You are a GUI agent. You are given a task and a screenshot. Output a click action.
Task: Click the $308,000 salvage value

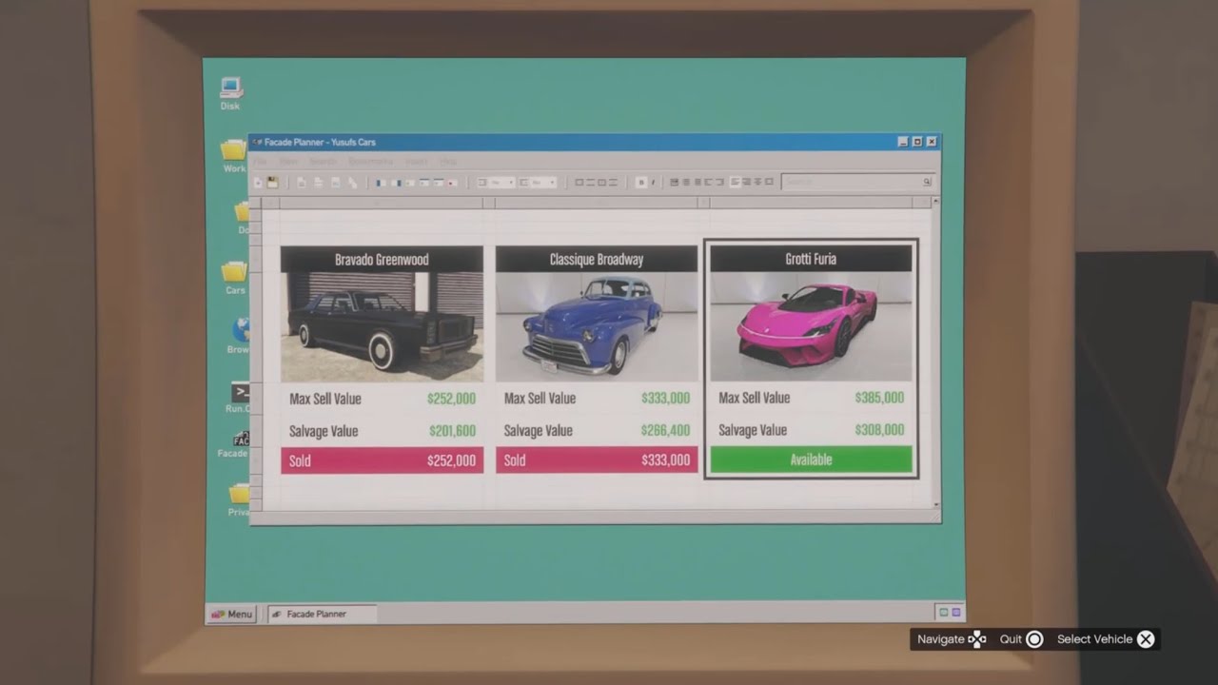[879, 430]
